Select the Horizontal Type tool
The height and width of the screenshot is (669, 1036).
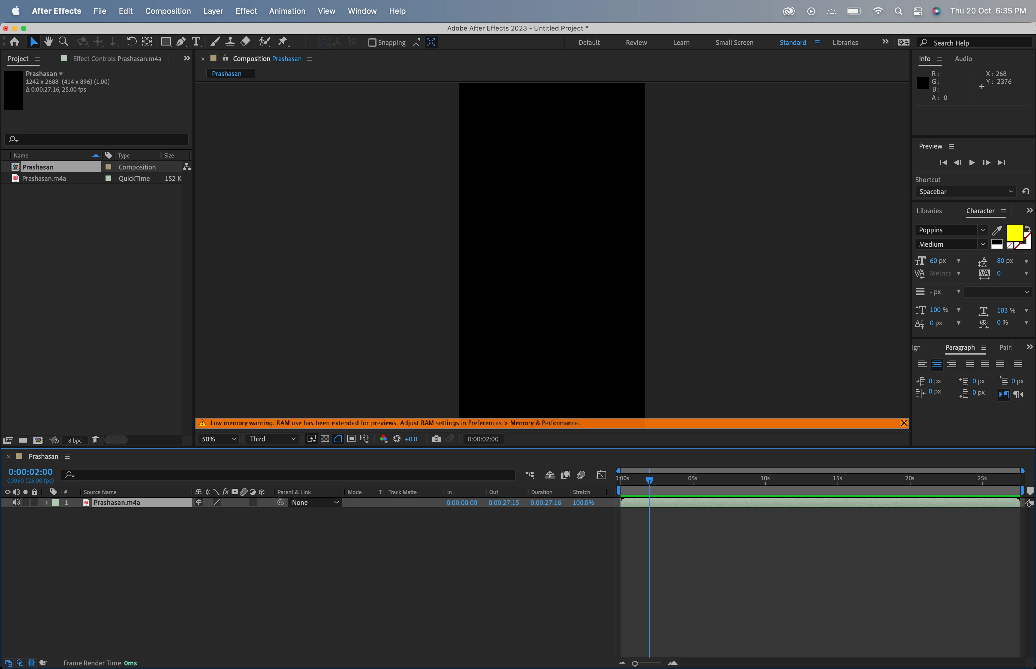[196, 42]
